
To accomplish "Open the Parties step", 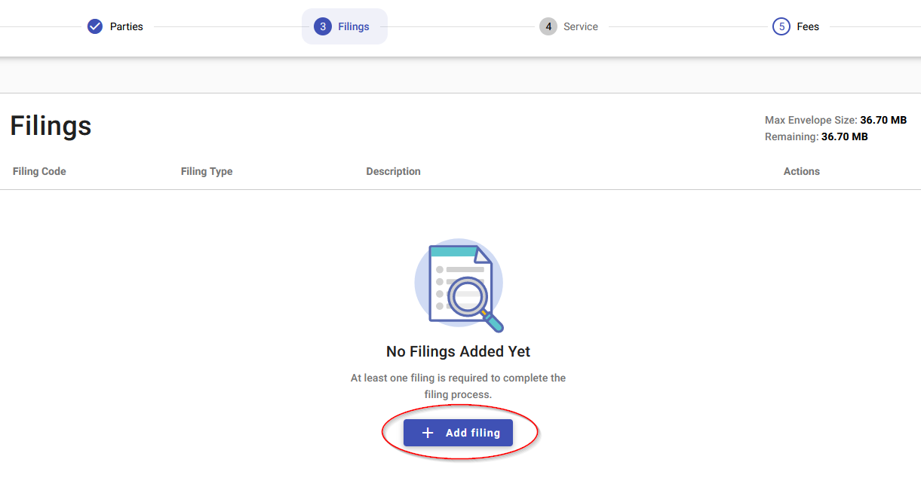I will tap(126, 26).
